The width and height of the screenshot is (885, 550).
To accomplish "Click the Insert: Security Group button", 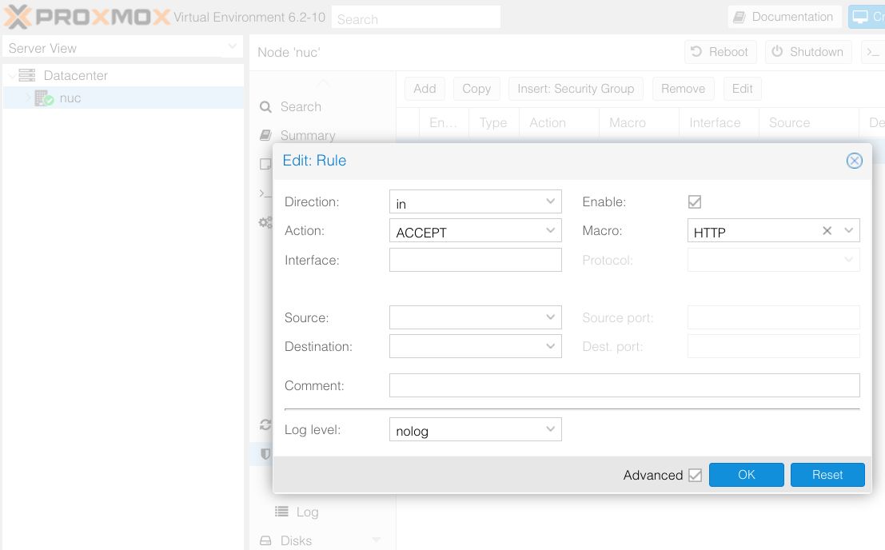I will click(x=575, y=89).
